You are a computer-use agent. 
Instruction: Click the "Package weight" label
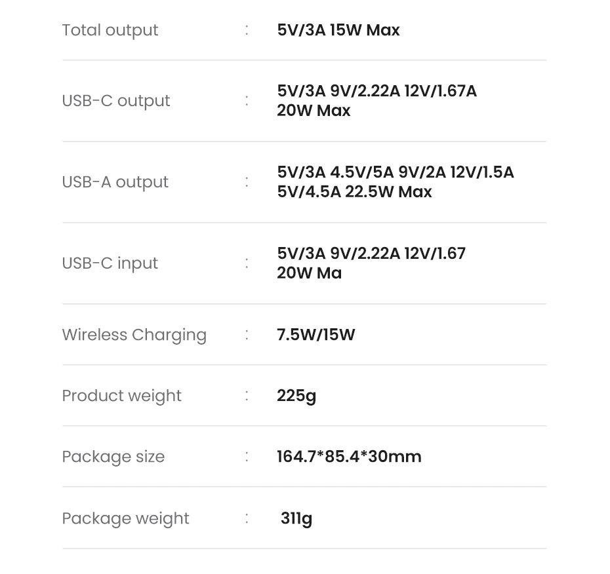coord(125,518)
